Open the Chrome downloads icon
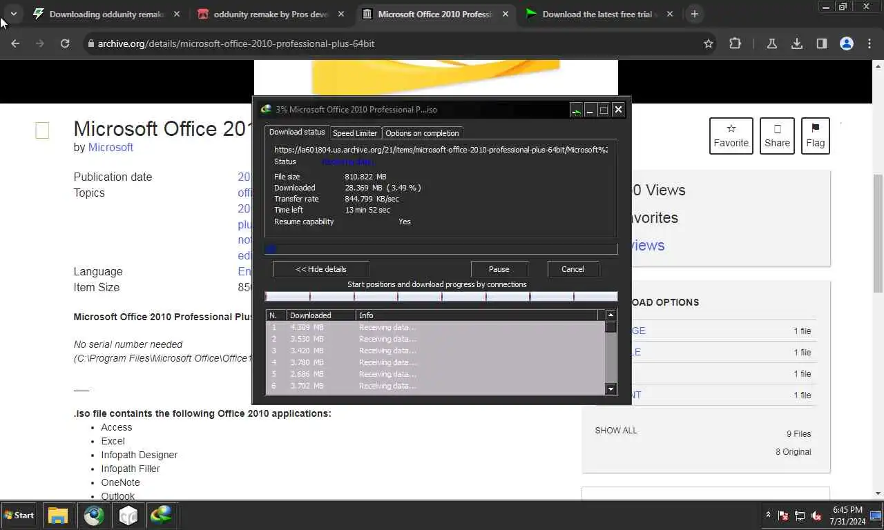Image resolution: width=884 pixels, height=530 pixels. tap(797, 43)
